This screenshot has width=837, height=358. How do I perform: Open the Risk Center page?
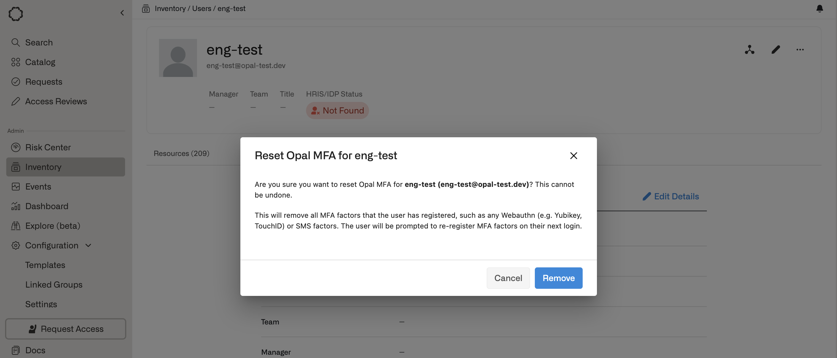coord(48,147)
